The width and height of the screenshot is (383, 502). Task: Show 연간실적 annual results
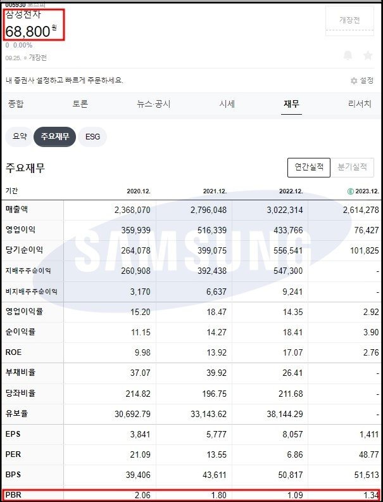point(309,167)
